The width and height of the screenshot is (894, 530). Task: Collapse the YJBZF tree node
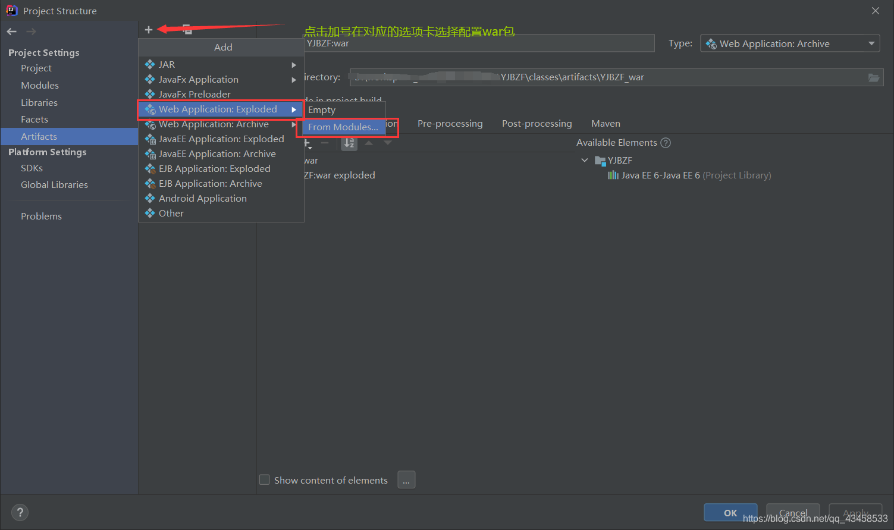click(x=585, y=161)
